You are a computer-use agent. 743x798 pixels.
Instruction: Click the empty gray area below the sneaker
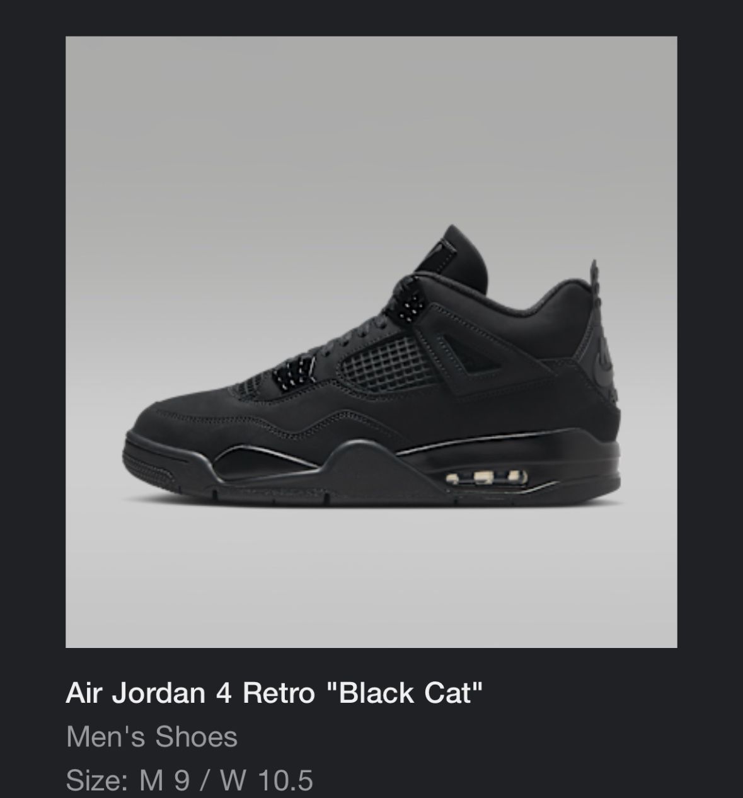coord(371,574)
